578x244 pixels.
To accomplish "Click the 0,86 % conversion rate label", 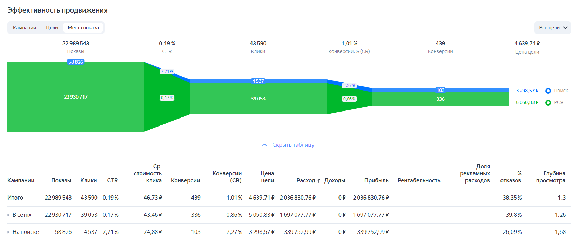I will (x=349, y=99).
